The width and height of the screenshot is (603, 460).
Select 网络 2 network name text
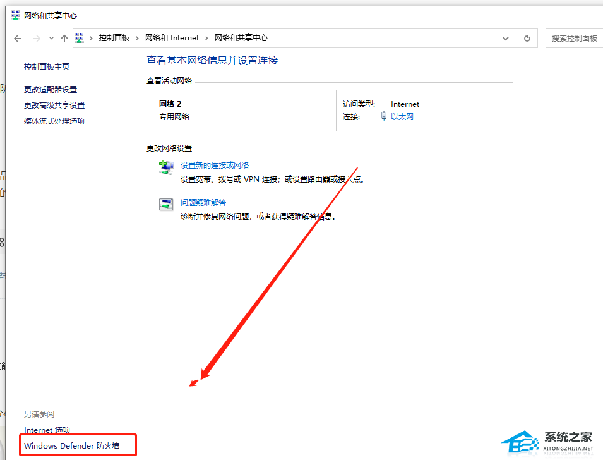tap(170, 104)
